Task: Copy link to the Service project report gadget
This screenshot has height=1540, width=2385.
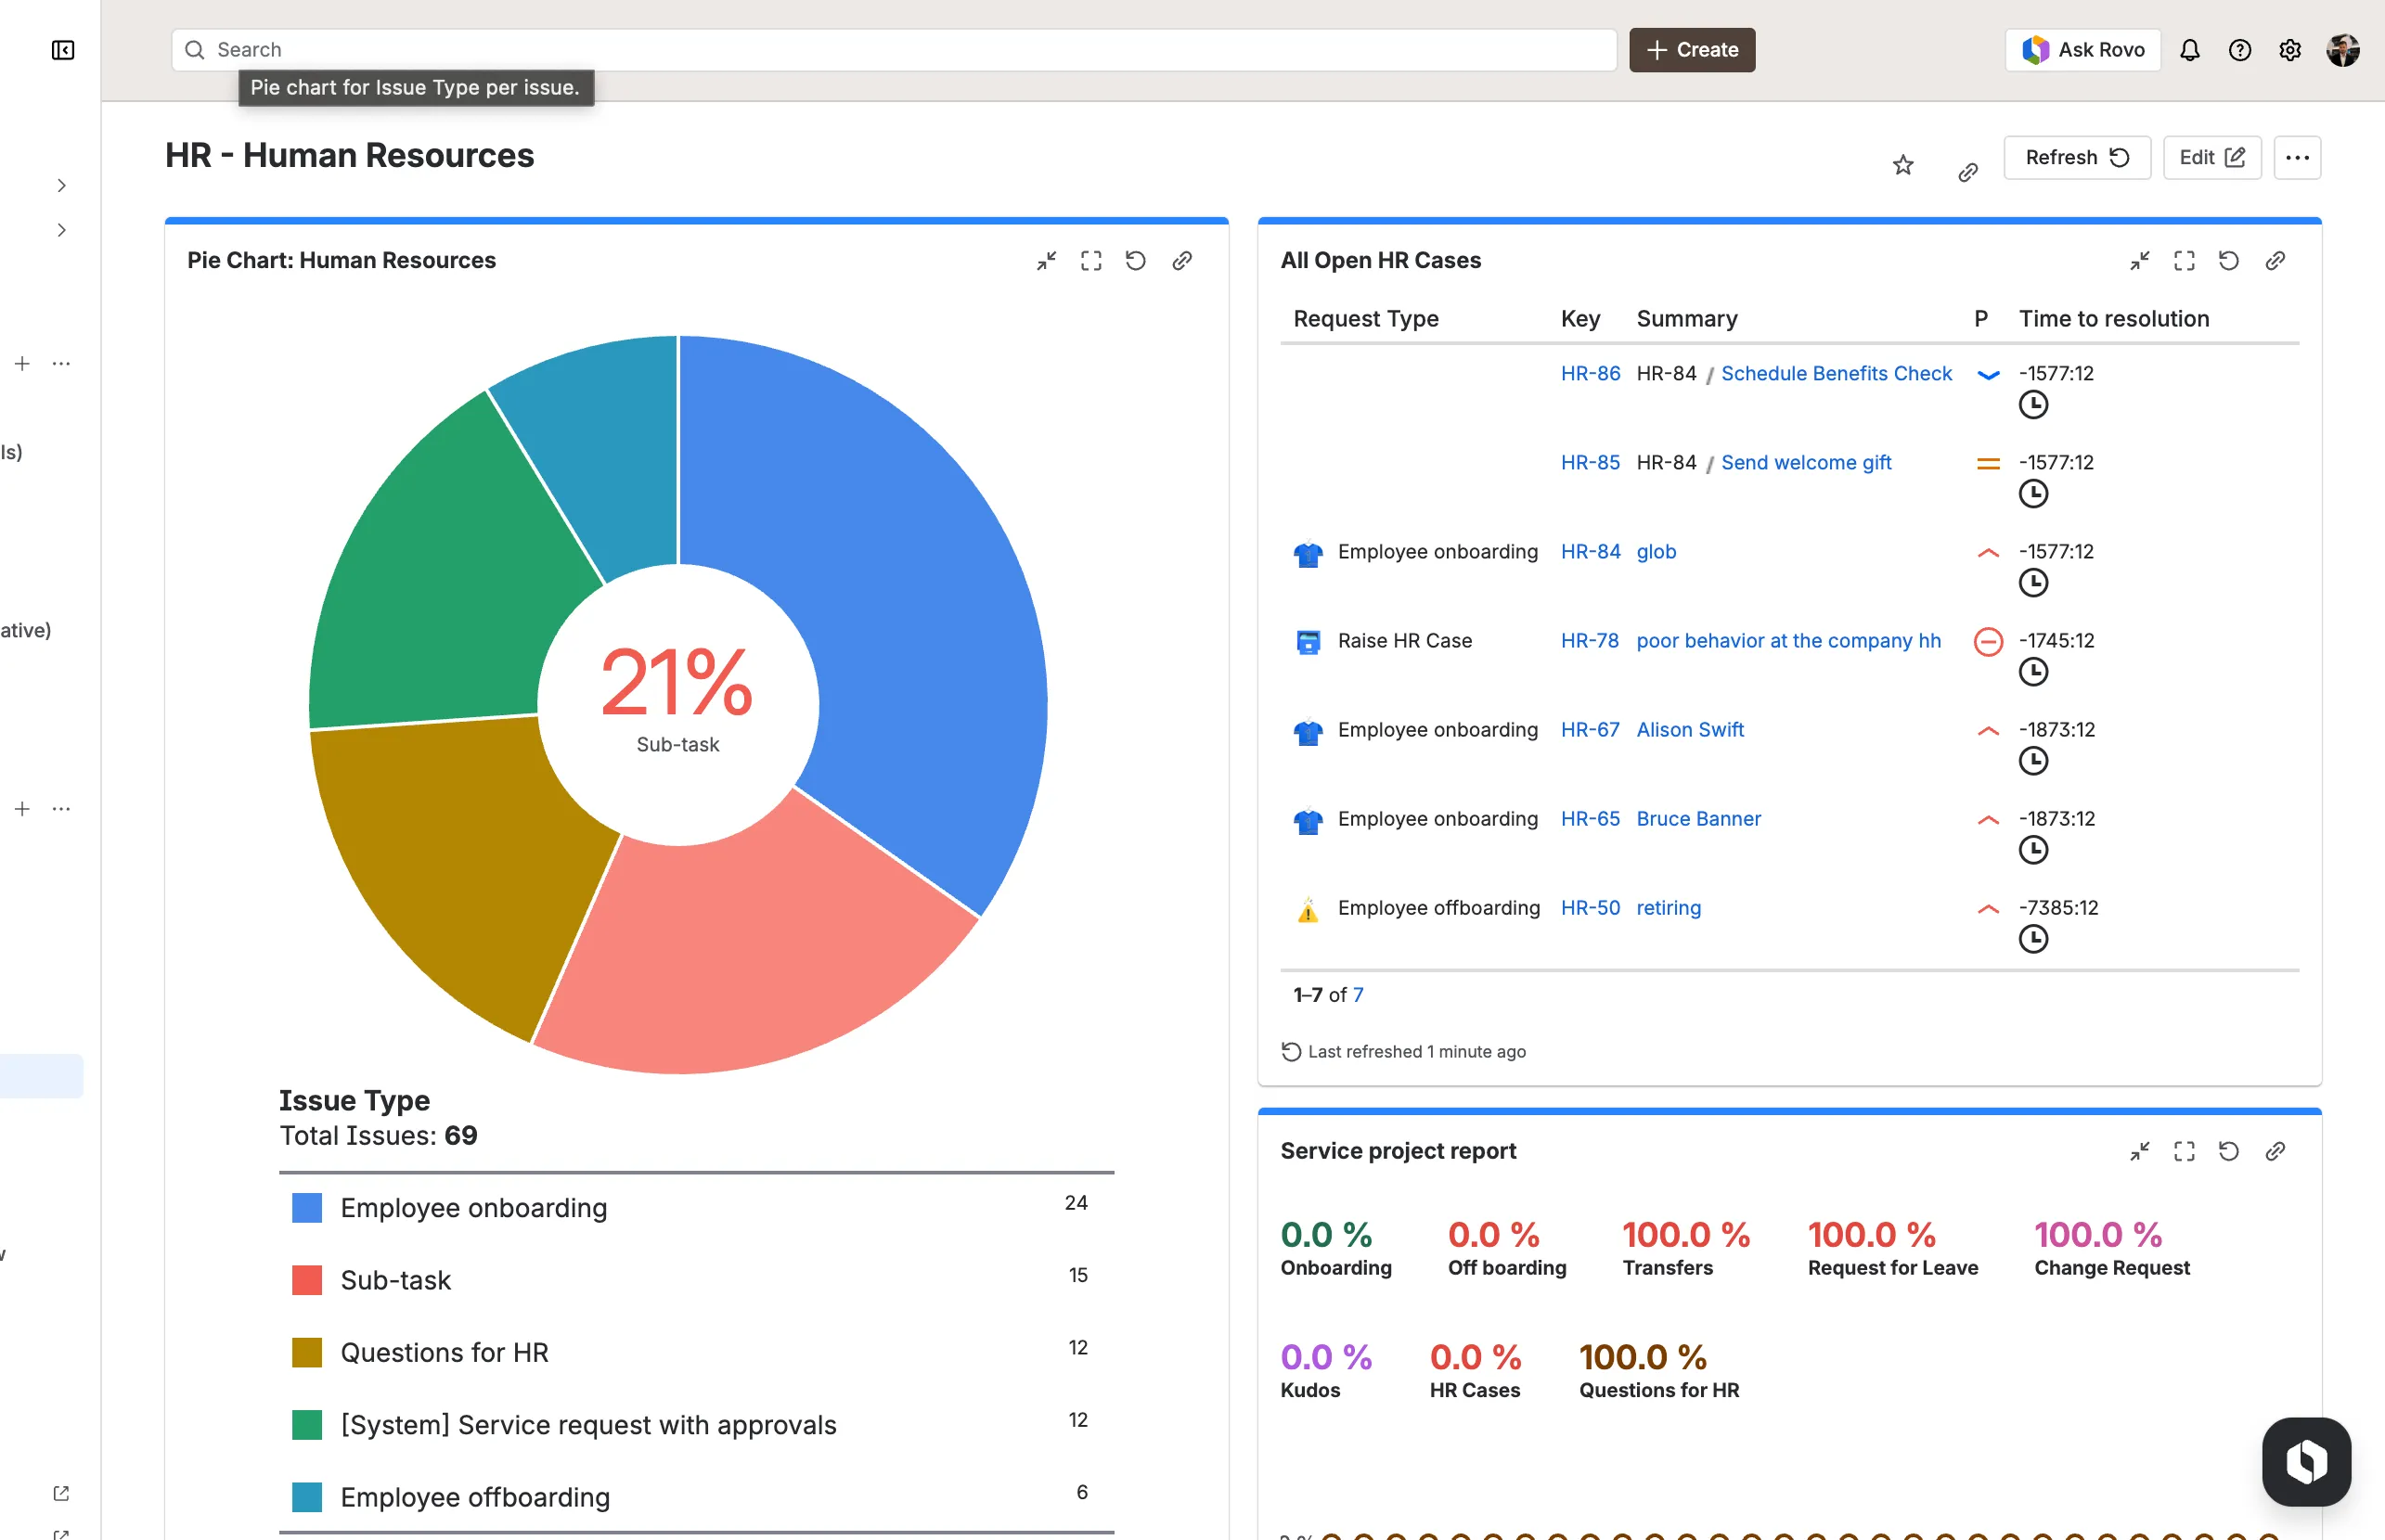Action: [x=2275, y=1151]
